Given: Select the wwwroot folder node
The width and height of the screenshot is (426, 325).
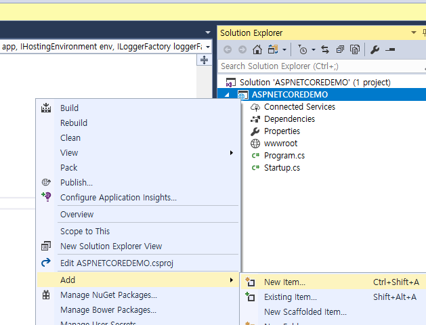Looking at the screenshot, I should [280, 143].
